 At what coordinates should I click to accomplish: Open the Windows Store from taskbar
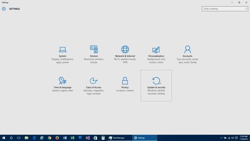tap(95, 138)
